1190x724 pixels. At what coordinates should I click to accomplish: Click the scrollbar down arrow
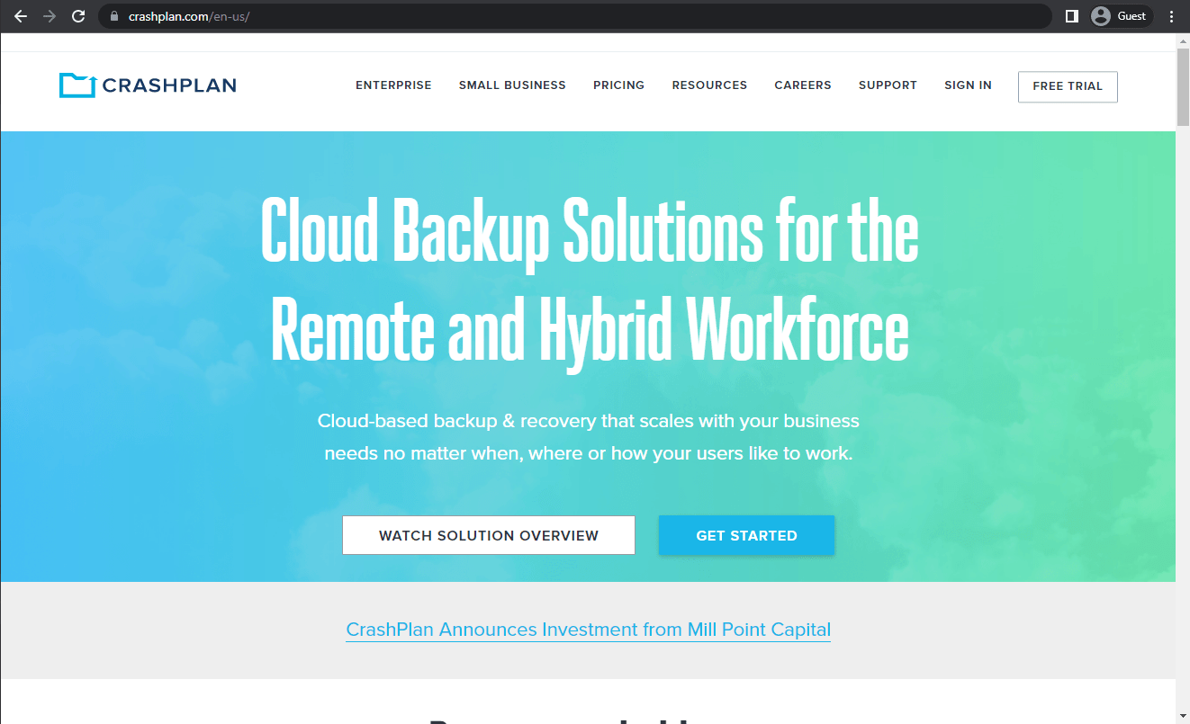click(1183, 716)
